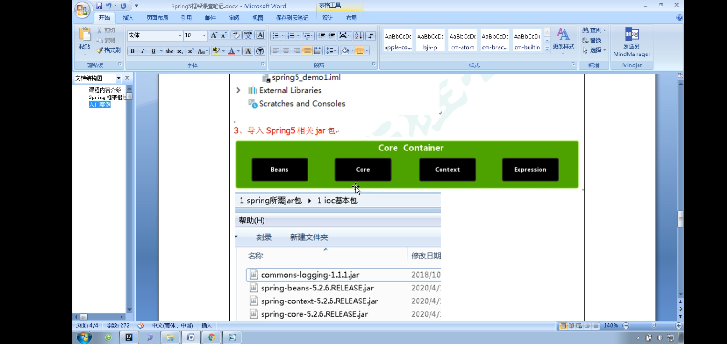The height and width of the screenshot is (344, 727).
Task: Open the Review (审阅) tab
Action: pos(234,18)
